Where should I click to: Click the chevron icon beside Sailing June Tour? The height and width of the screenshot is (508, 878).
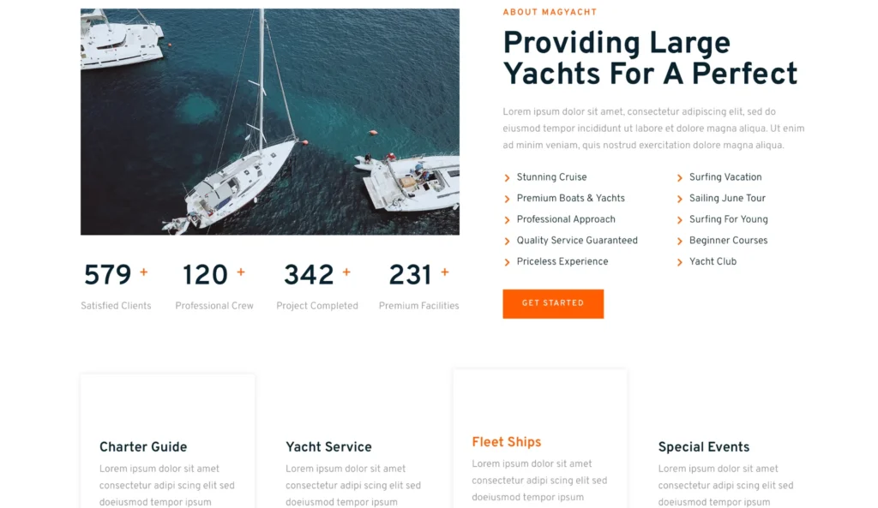point(680,199)
